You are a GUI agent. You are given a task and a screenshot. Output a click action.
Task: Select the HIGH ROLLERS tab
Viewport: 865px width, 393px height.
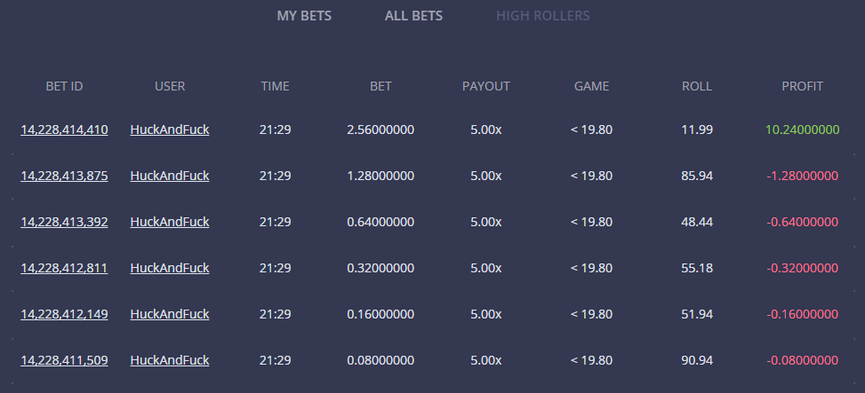click(543, 15)
